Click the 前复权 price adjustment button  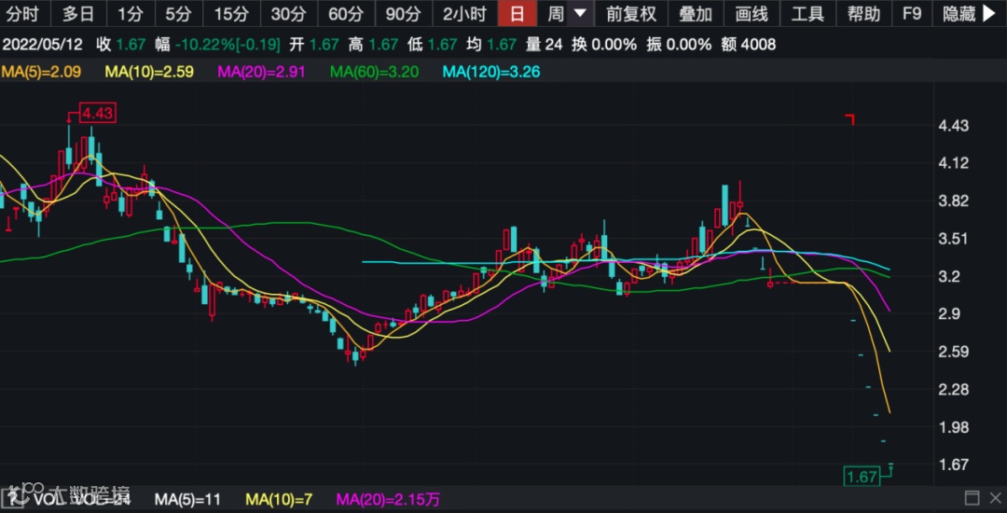(631, 13)
